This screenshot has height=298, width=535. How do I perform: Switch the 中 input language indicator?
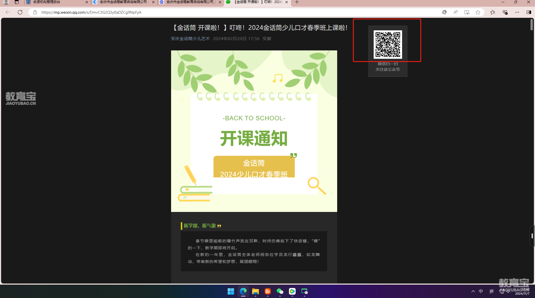click(481, 291)
